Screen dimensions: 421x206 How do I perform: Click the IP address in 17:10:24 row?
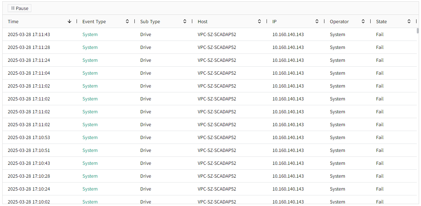288,189
